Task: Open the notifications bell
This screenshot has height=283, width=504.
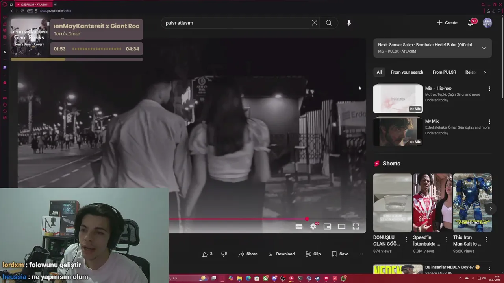Action: (470, 23)
